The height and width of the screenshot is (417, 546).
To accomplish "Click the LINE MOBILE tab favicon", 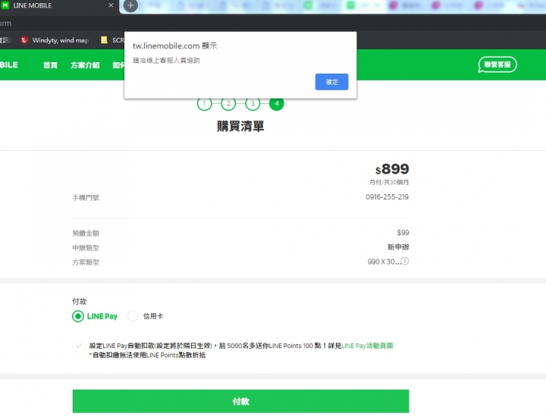I will [5, 5].
